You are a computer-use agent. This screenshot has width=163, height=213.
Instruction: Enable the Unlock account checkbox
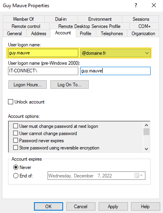pyautogui.click(x=11, y=102)
